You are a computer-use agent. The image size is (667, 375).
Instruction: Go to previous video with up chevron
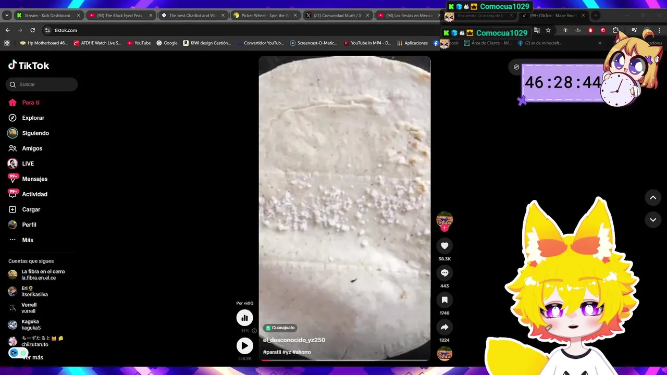(653, 197)
